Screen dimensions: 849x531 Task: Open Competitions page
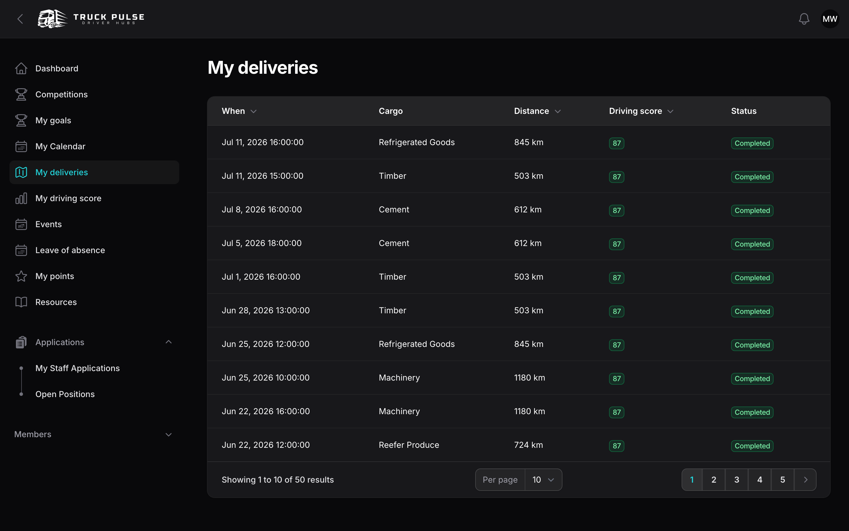(94, 94)
